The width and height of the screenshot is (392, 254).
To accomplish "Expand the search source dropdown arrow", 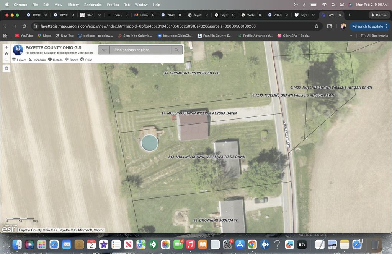I will [104, 50].
